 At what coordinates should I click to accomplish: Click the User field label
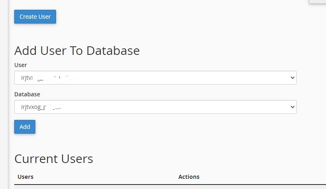[20, 65]
